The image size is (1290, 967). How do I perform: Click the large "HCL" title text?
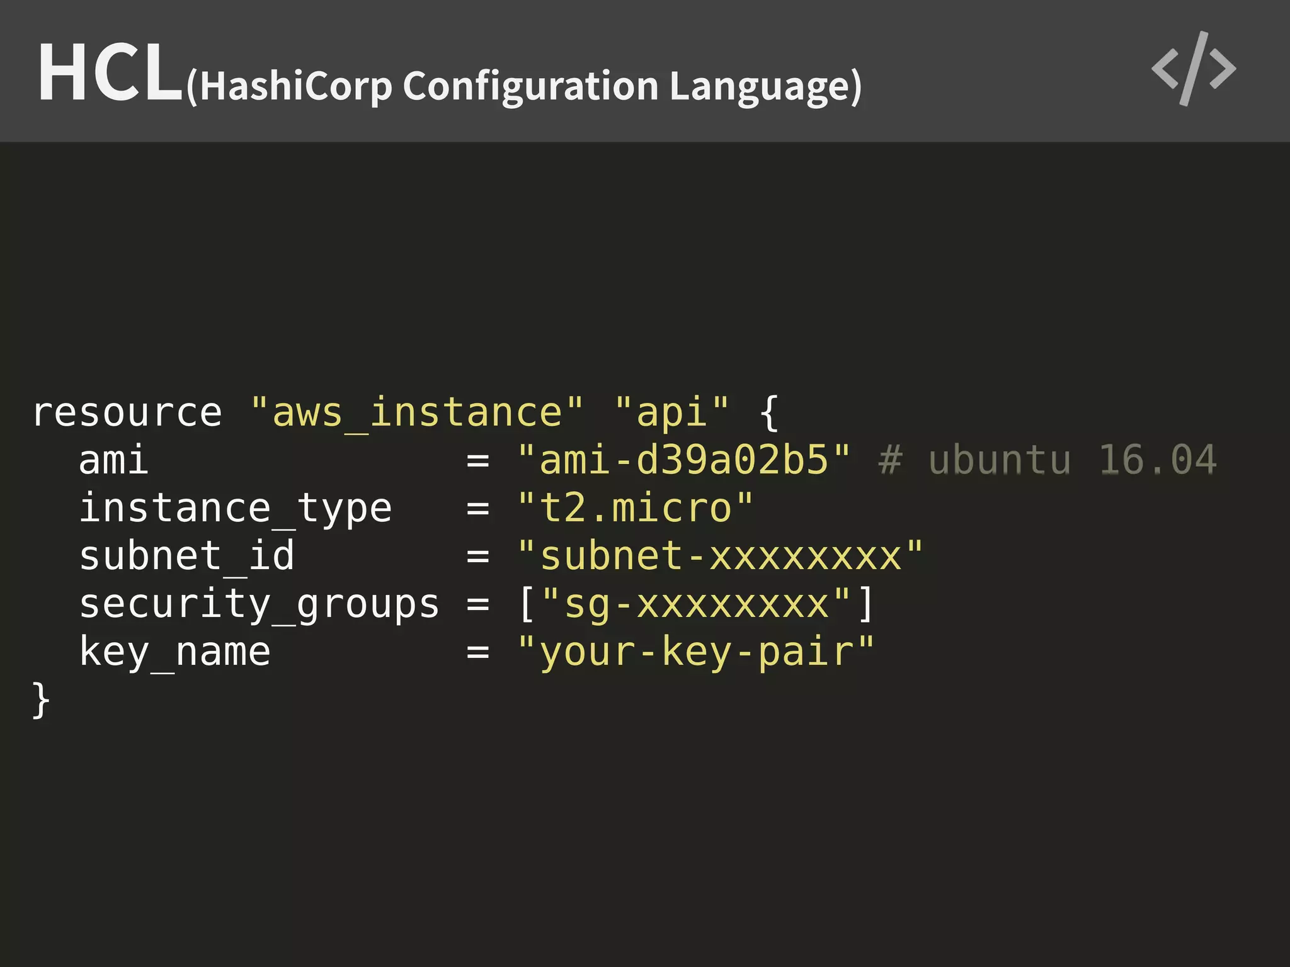pos(111,72)
